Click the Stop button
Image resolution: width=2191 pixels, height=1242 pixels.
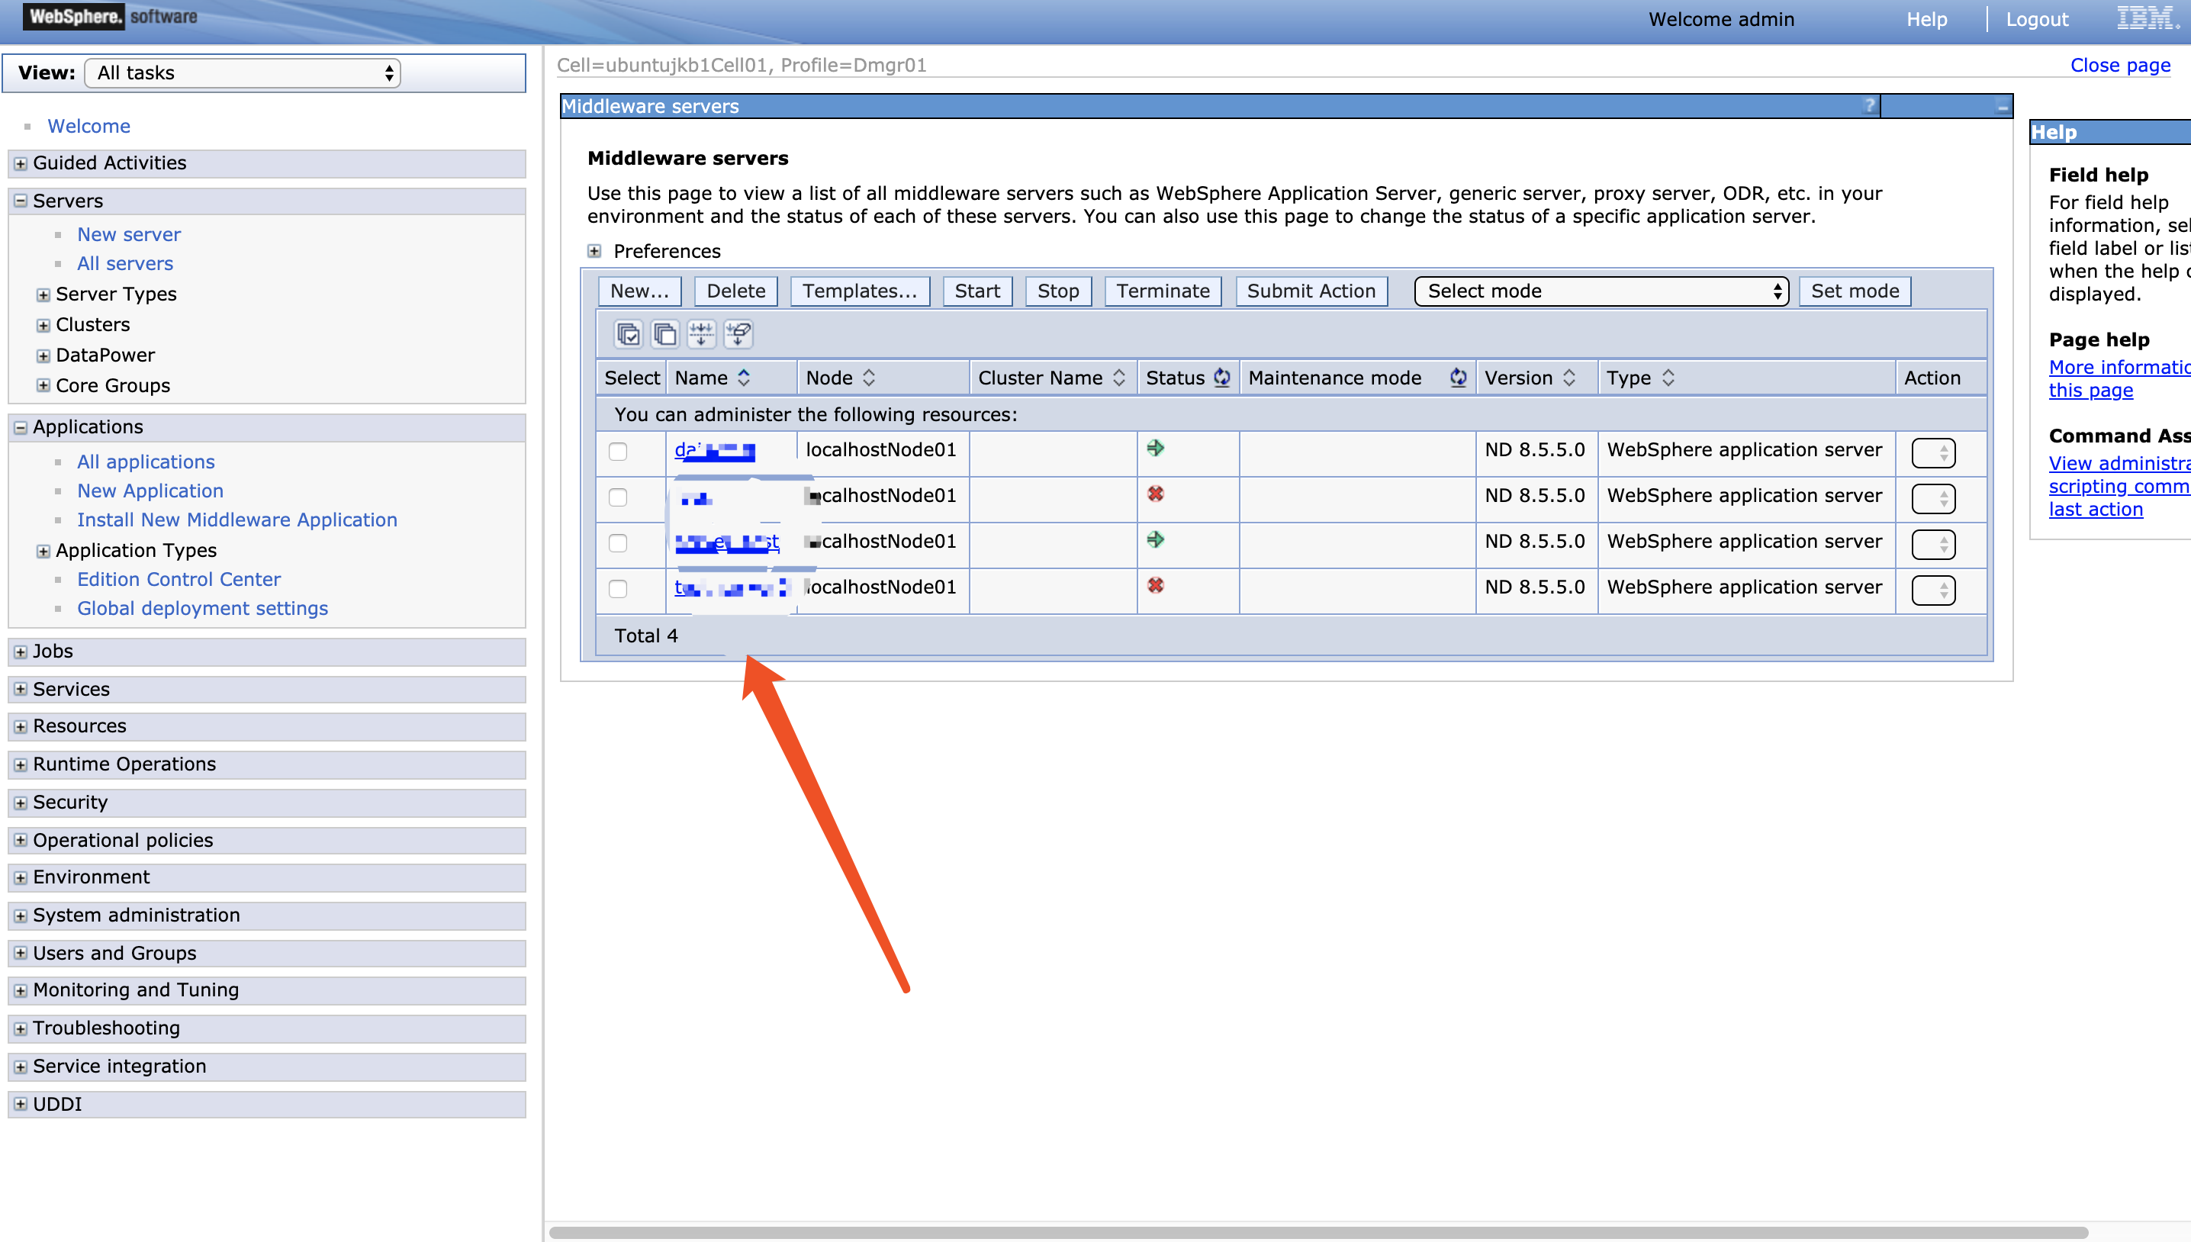coord(1058,291)
